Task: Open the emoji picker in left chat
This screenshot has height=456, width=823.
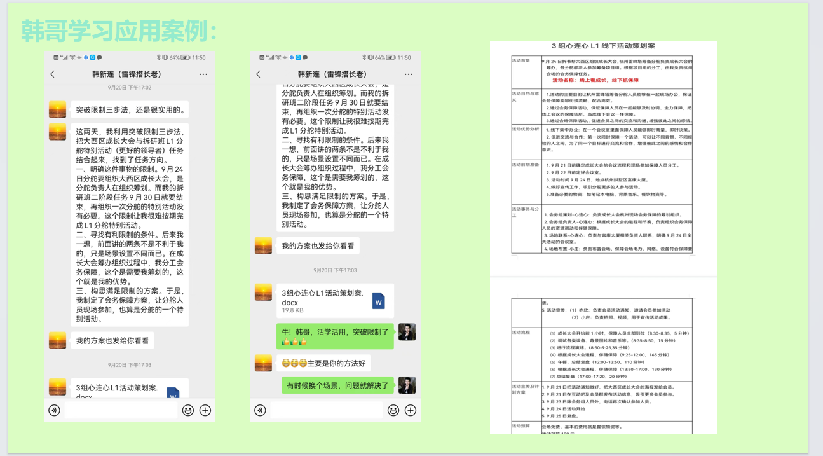Action: coord(188,410)
